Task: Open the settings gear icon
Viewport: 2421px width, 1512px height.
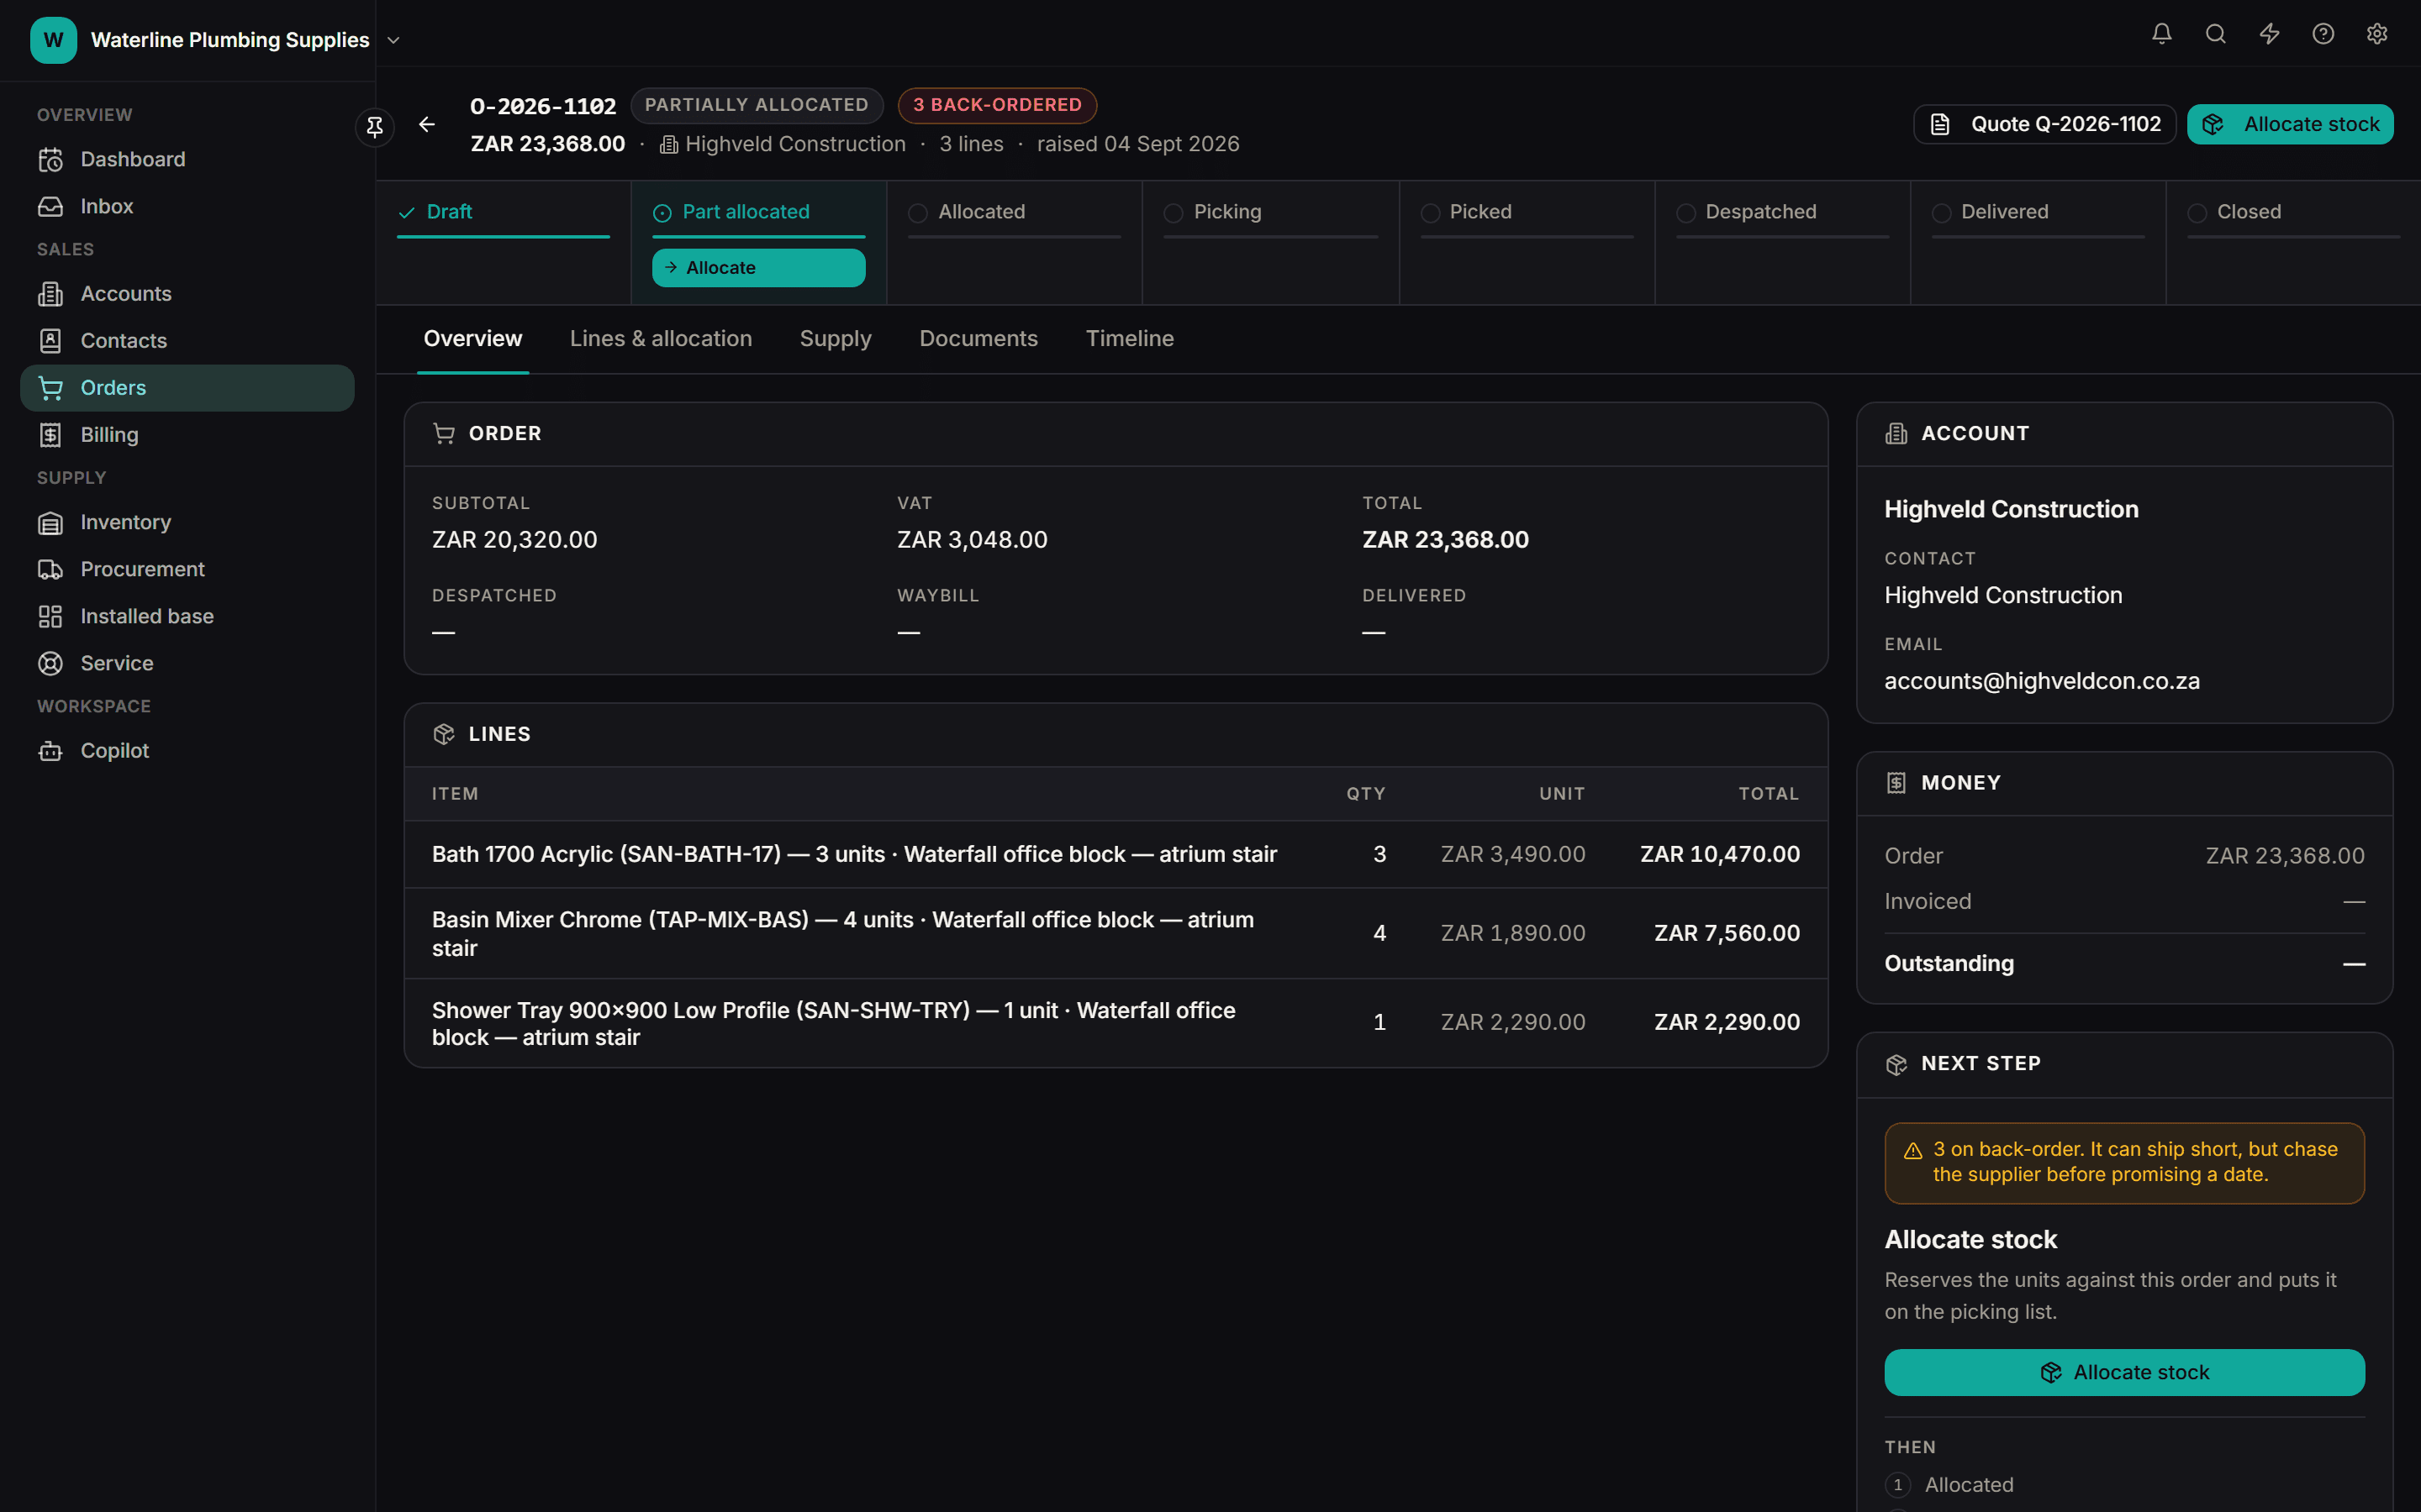Action: [2377, 35]
